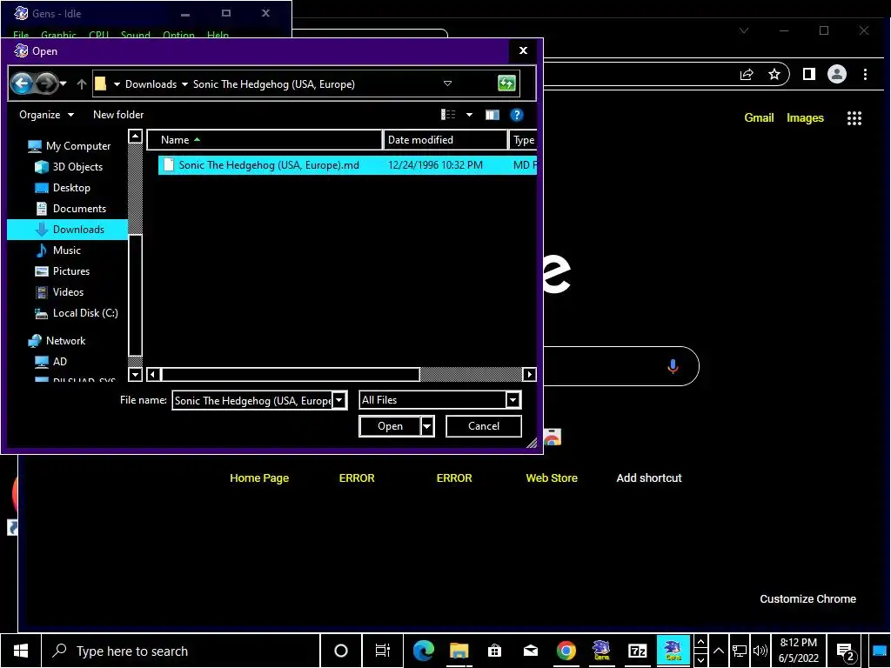This screenshot has width=891, height=668.
Task: Close the Open dialog
Action: point(523,50)
